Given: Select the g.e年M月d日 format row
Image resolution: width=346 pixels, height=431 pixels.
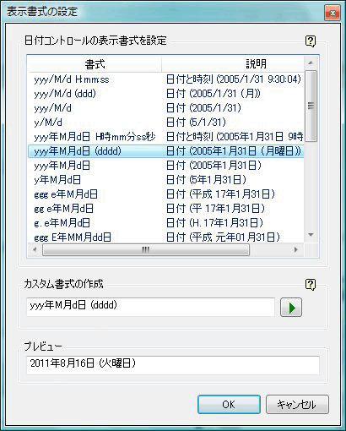Looking at the screenshot, I should pos(166,223).
